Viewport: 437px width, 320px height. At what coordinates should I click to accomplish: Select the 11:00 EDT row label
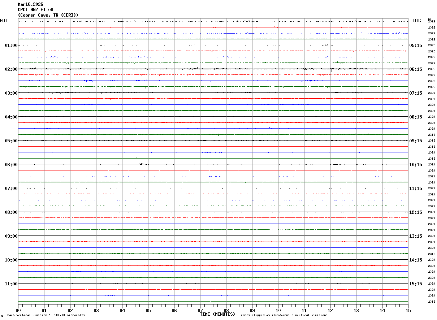pos(11,284)
